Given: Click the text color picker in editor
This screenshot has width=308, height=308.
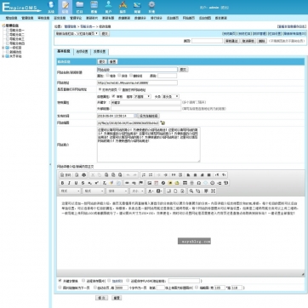Looking at the screenshot, I should (x=151, y=191).
